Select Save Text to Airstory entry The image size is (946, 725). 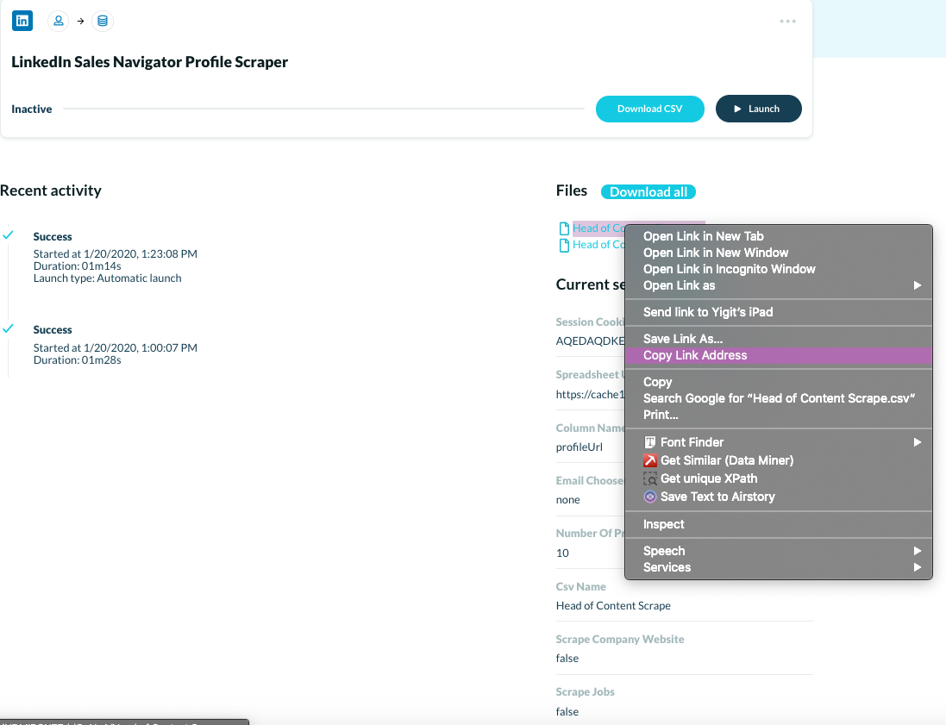779,497
